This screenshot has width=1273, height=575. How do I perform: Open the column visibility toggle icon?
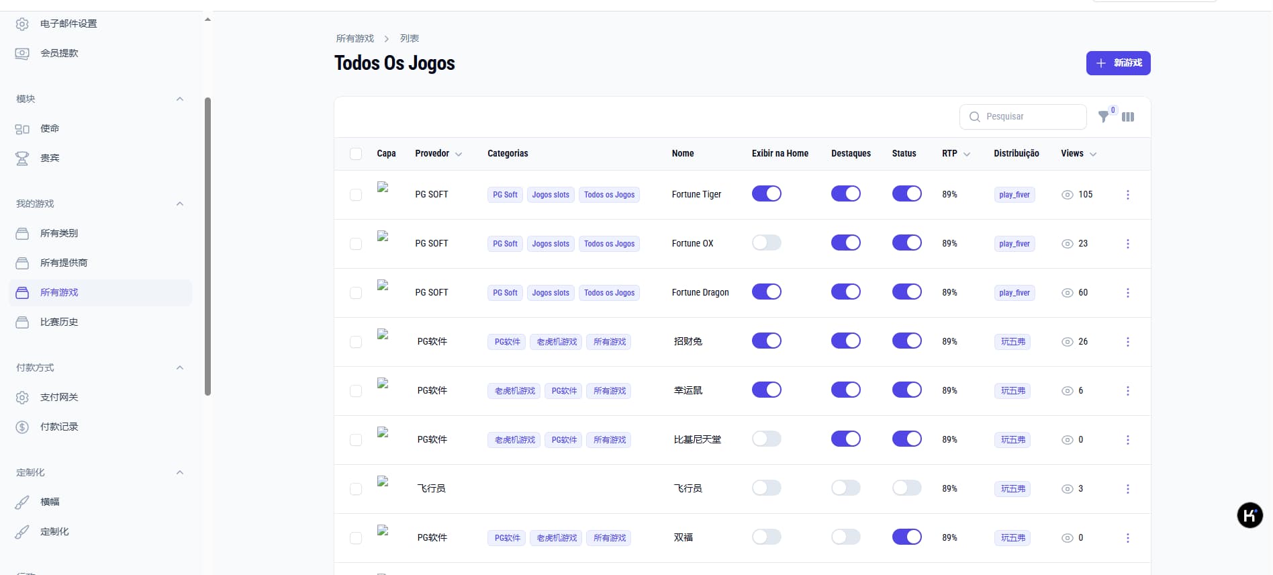coord(1128,117)
